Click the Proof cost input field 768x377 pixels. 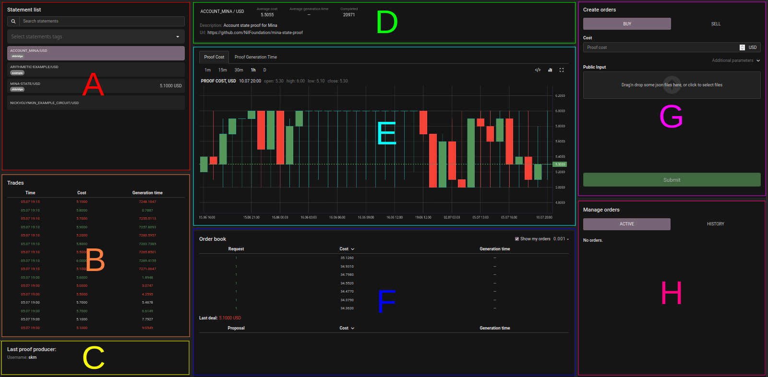660,47
